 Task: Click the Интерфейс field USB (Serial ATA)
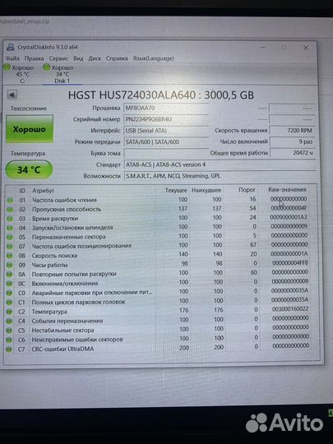[x=166, y=131]
